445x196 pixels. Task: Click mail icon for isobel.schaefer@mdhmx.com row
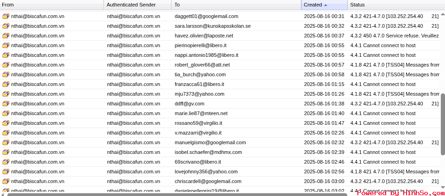(x=6, y=152)
